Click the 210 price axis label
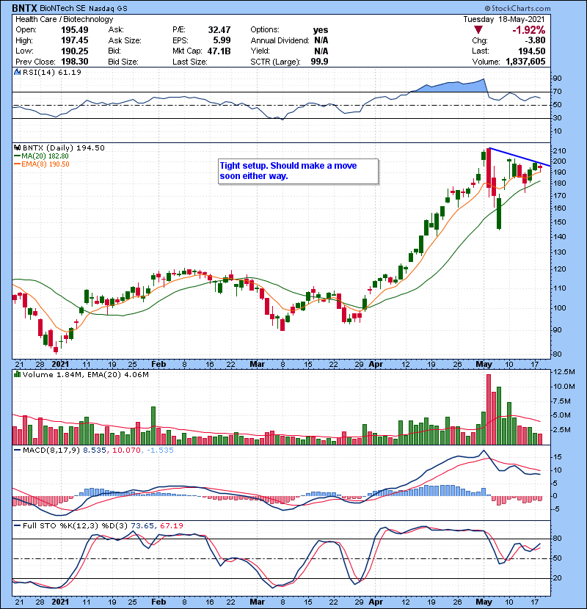Viewport: 587px width, 609px height. (x=559, y=150)
